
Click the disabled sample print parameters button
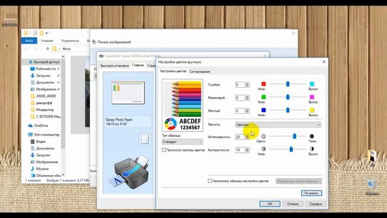click(299, 181)
